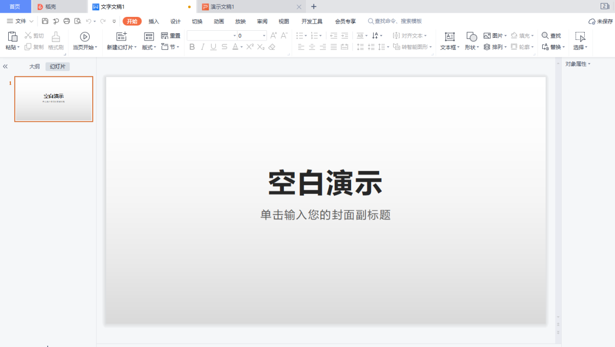Open the font size dropdown
This screenshot has height=347, width=615.
[x=264, y=36]
